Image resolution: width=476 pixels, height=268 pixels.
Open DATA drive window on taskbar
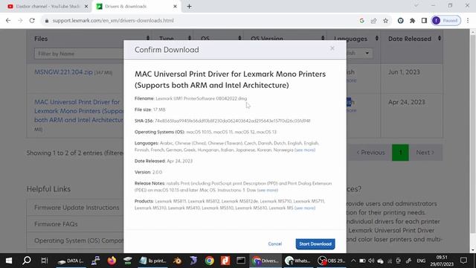click(71, 261)
